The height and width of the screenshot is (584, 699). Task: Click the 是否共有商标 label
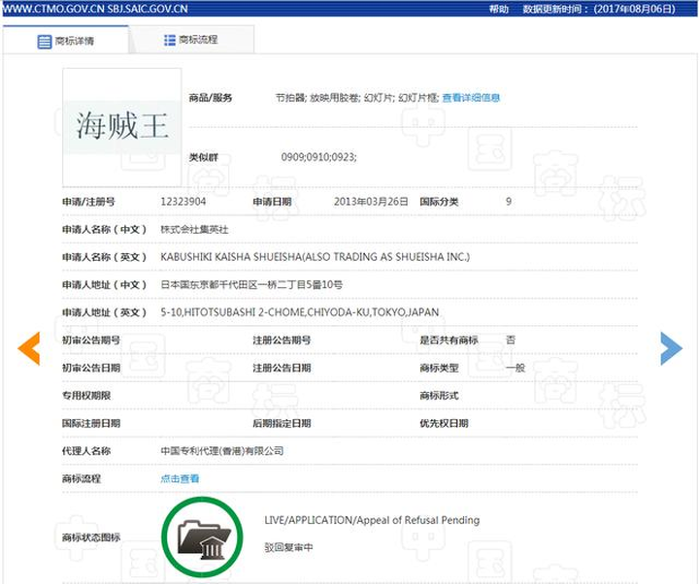pyautogui.click(x=449, y=341)
